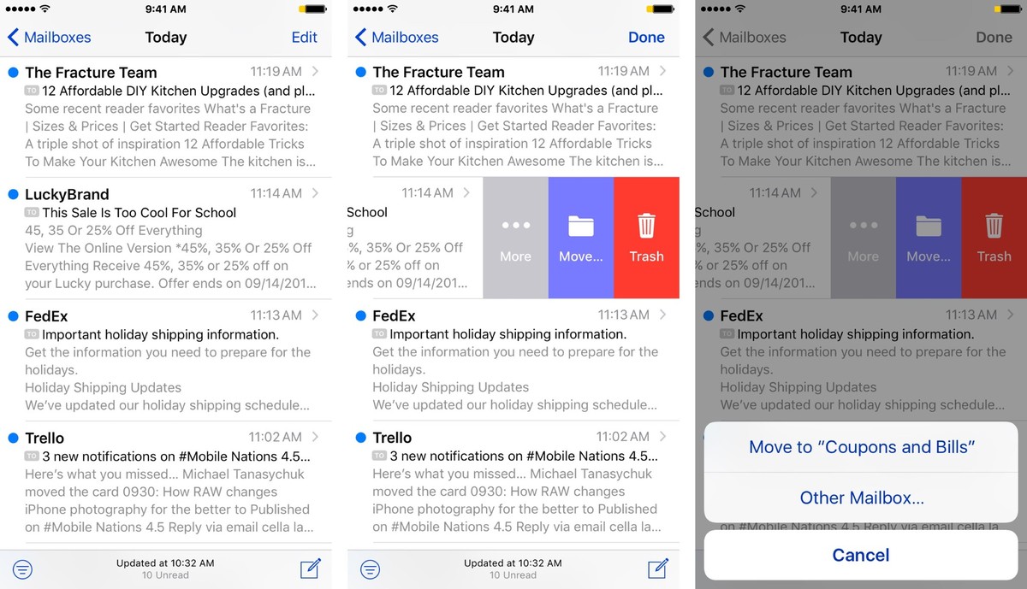Image resolution: width=1027 pixels, height=589 pixels.
Task: Open the FedEx email chevron in middle screen
Action: 663,315
